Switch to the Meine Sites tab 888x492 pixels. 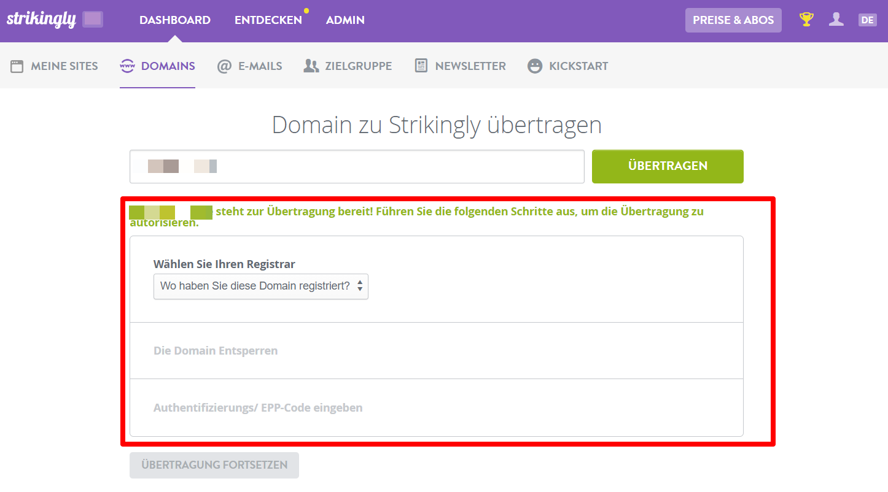coord(54,66)
